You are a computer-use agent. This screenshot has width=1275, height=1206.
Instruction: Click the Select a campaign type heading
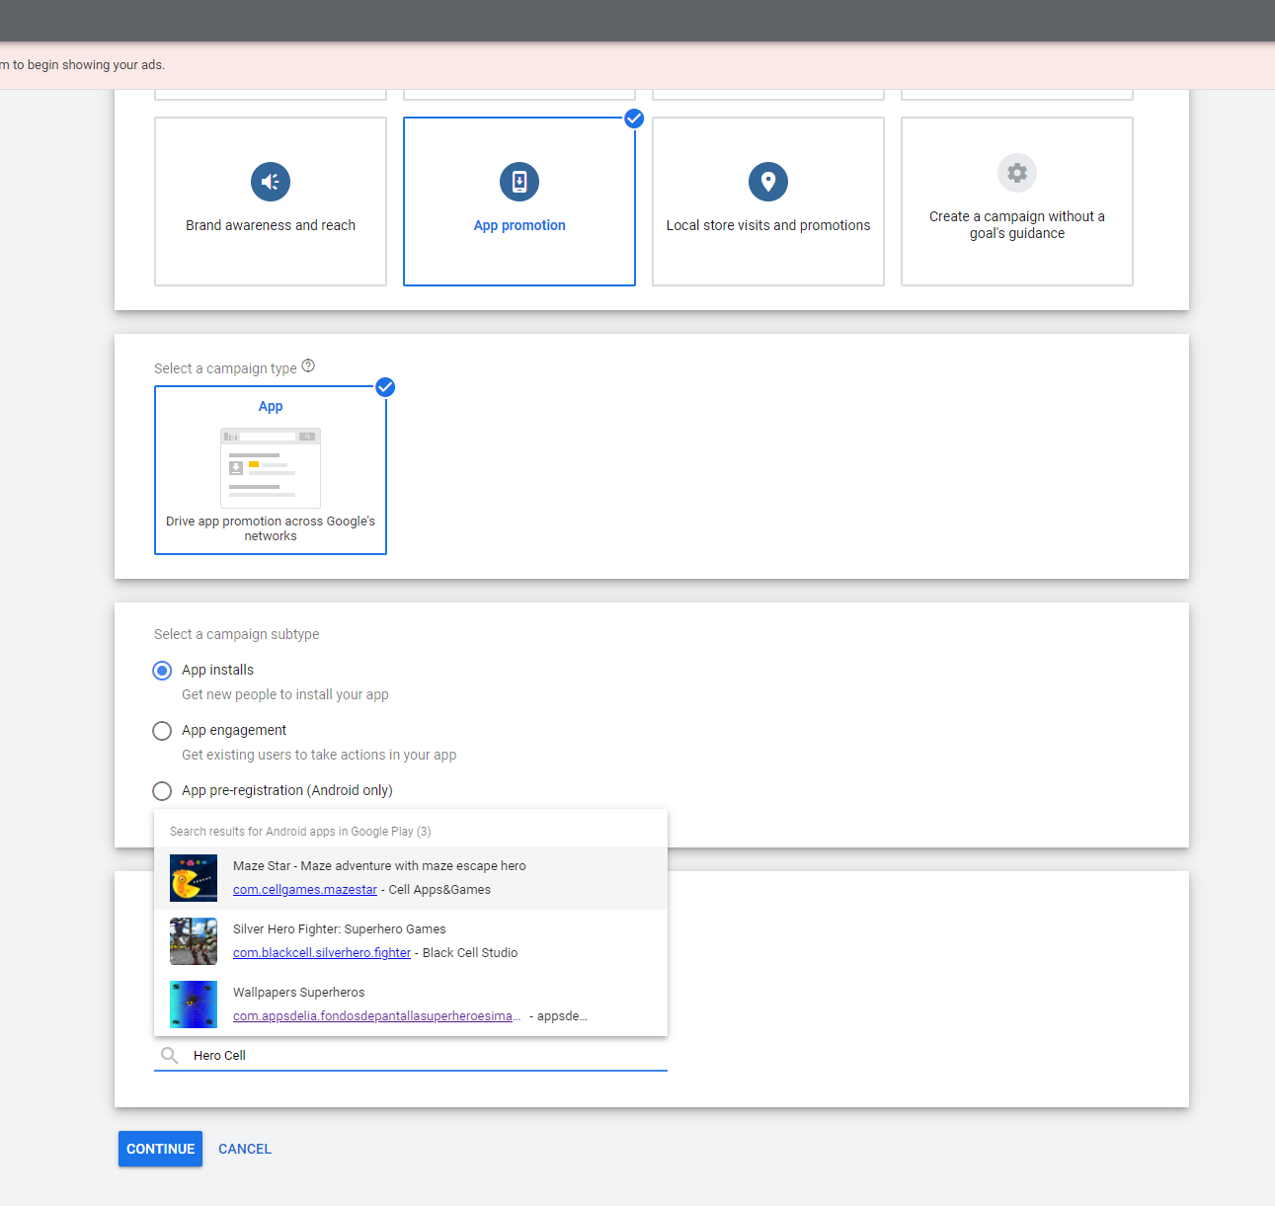click(225, 368)
